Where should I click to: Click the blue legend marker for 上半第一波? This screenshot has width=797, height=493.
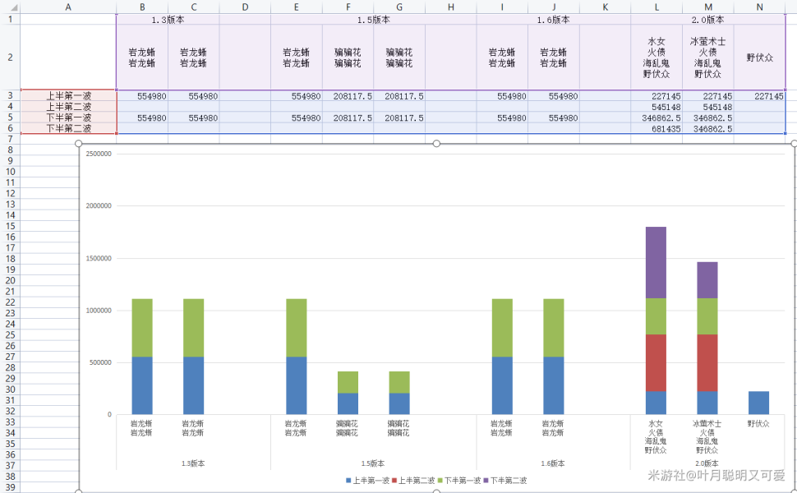pos(348,480)
